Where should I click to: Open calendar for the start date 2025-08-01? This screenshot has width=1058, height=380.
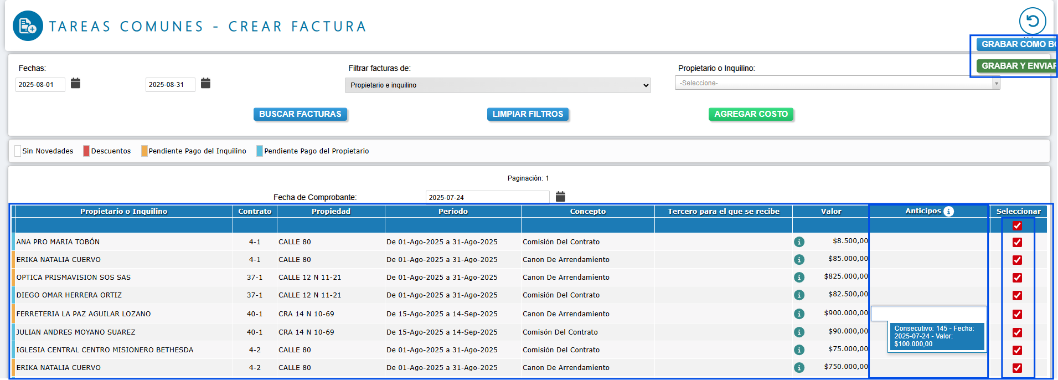[76, 83]
